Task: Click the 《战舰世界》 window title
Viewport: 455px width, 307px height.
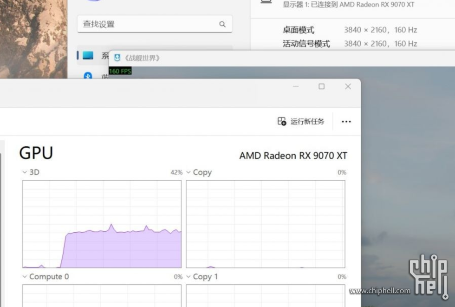Action: 142,58
